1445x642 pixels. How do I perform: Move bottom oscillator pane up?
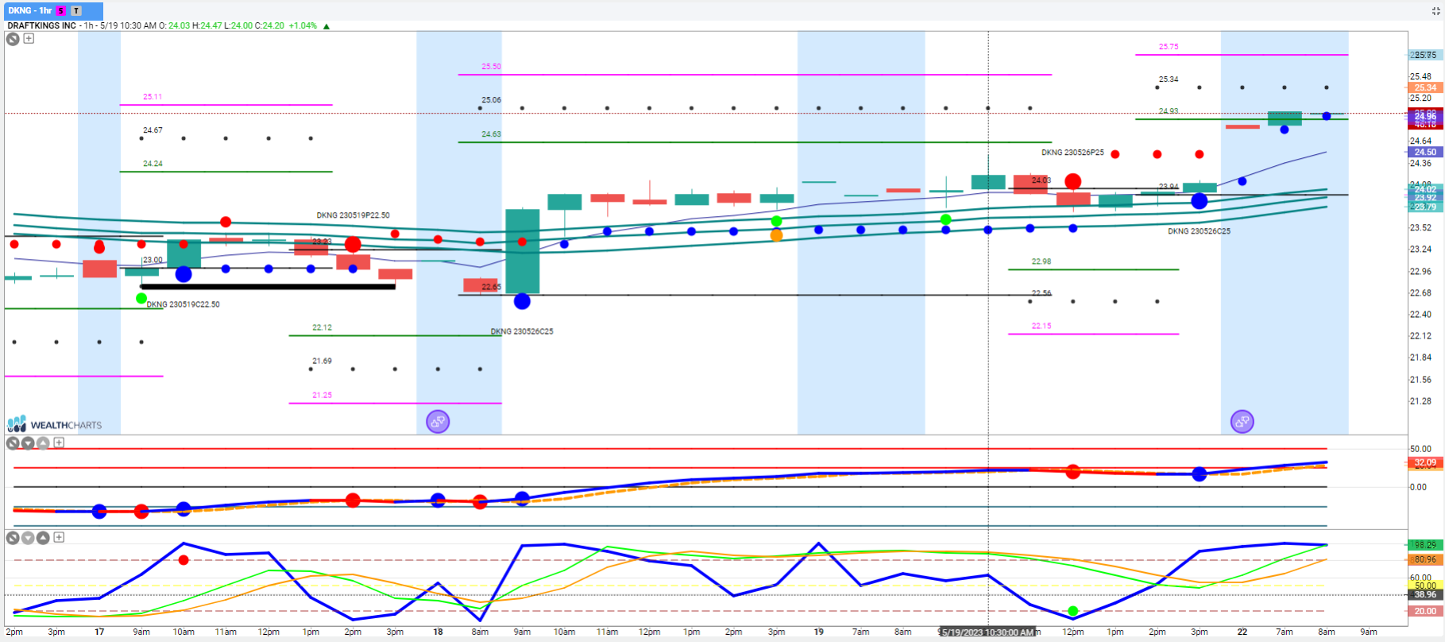(43, 538)
